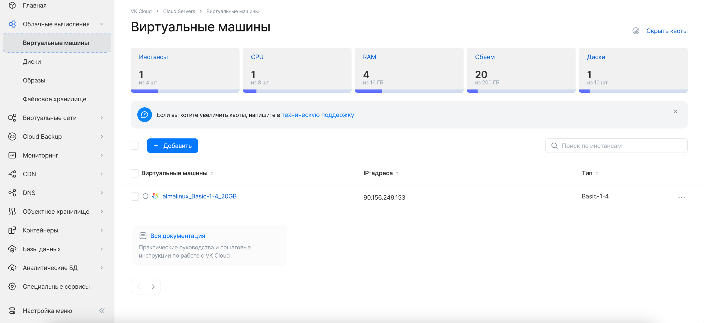Sort table by the IP-адреса column arrow

tap(397, 173)
